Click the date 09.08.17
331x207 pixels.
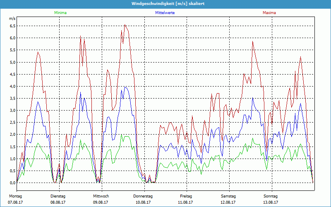tap(101, 202)
